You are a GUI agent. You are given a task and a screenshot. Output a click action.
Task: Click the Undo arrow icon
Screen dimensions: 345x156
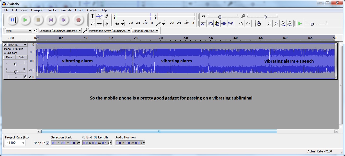point(241,24)
